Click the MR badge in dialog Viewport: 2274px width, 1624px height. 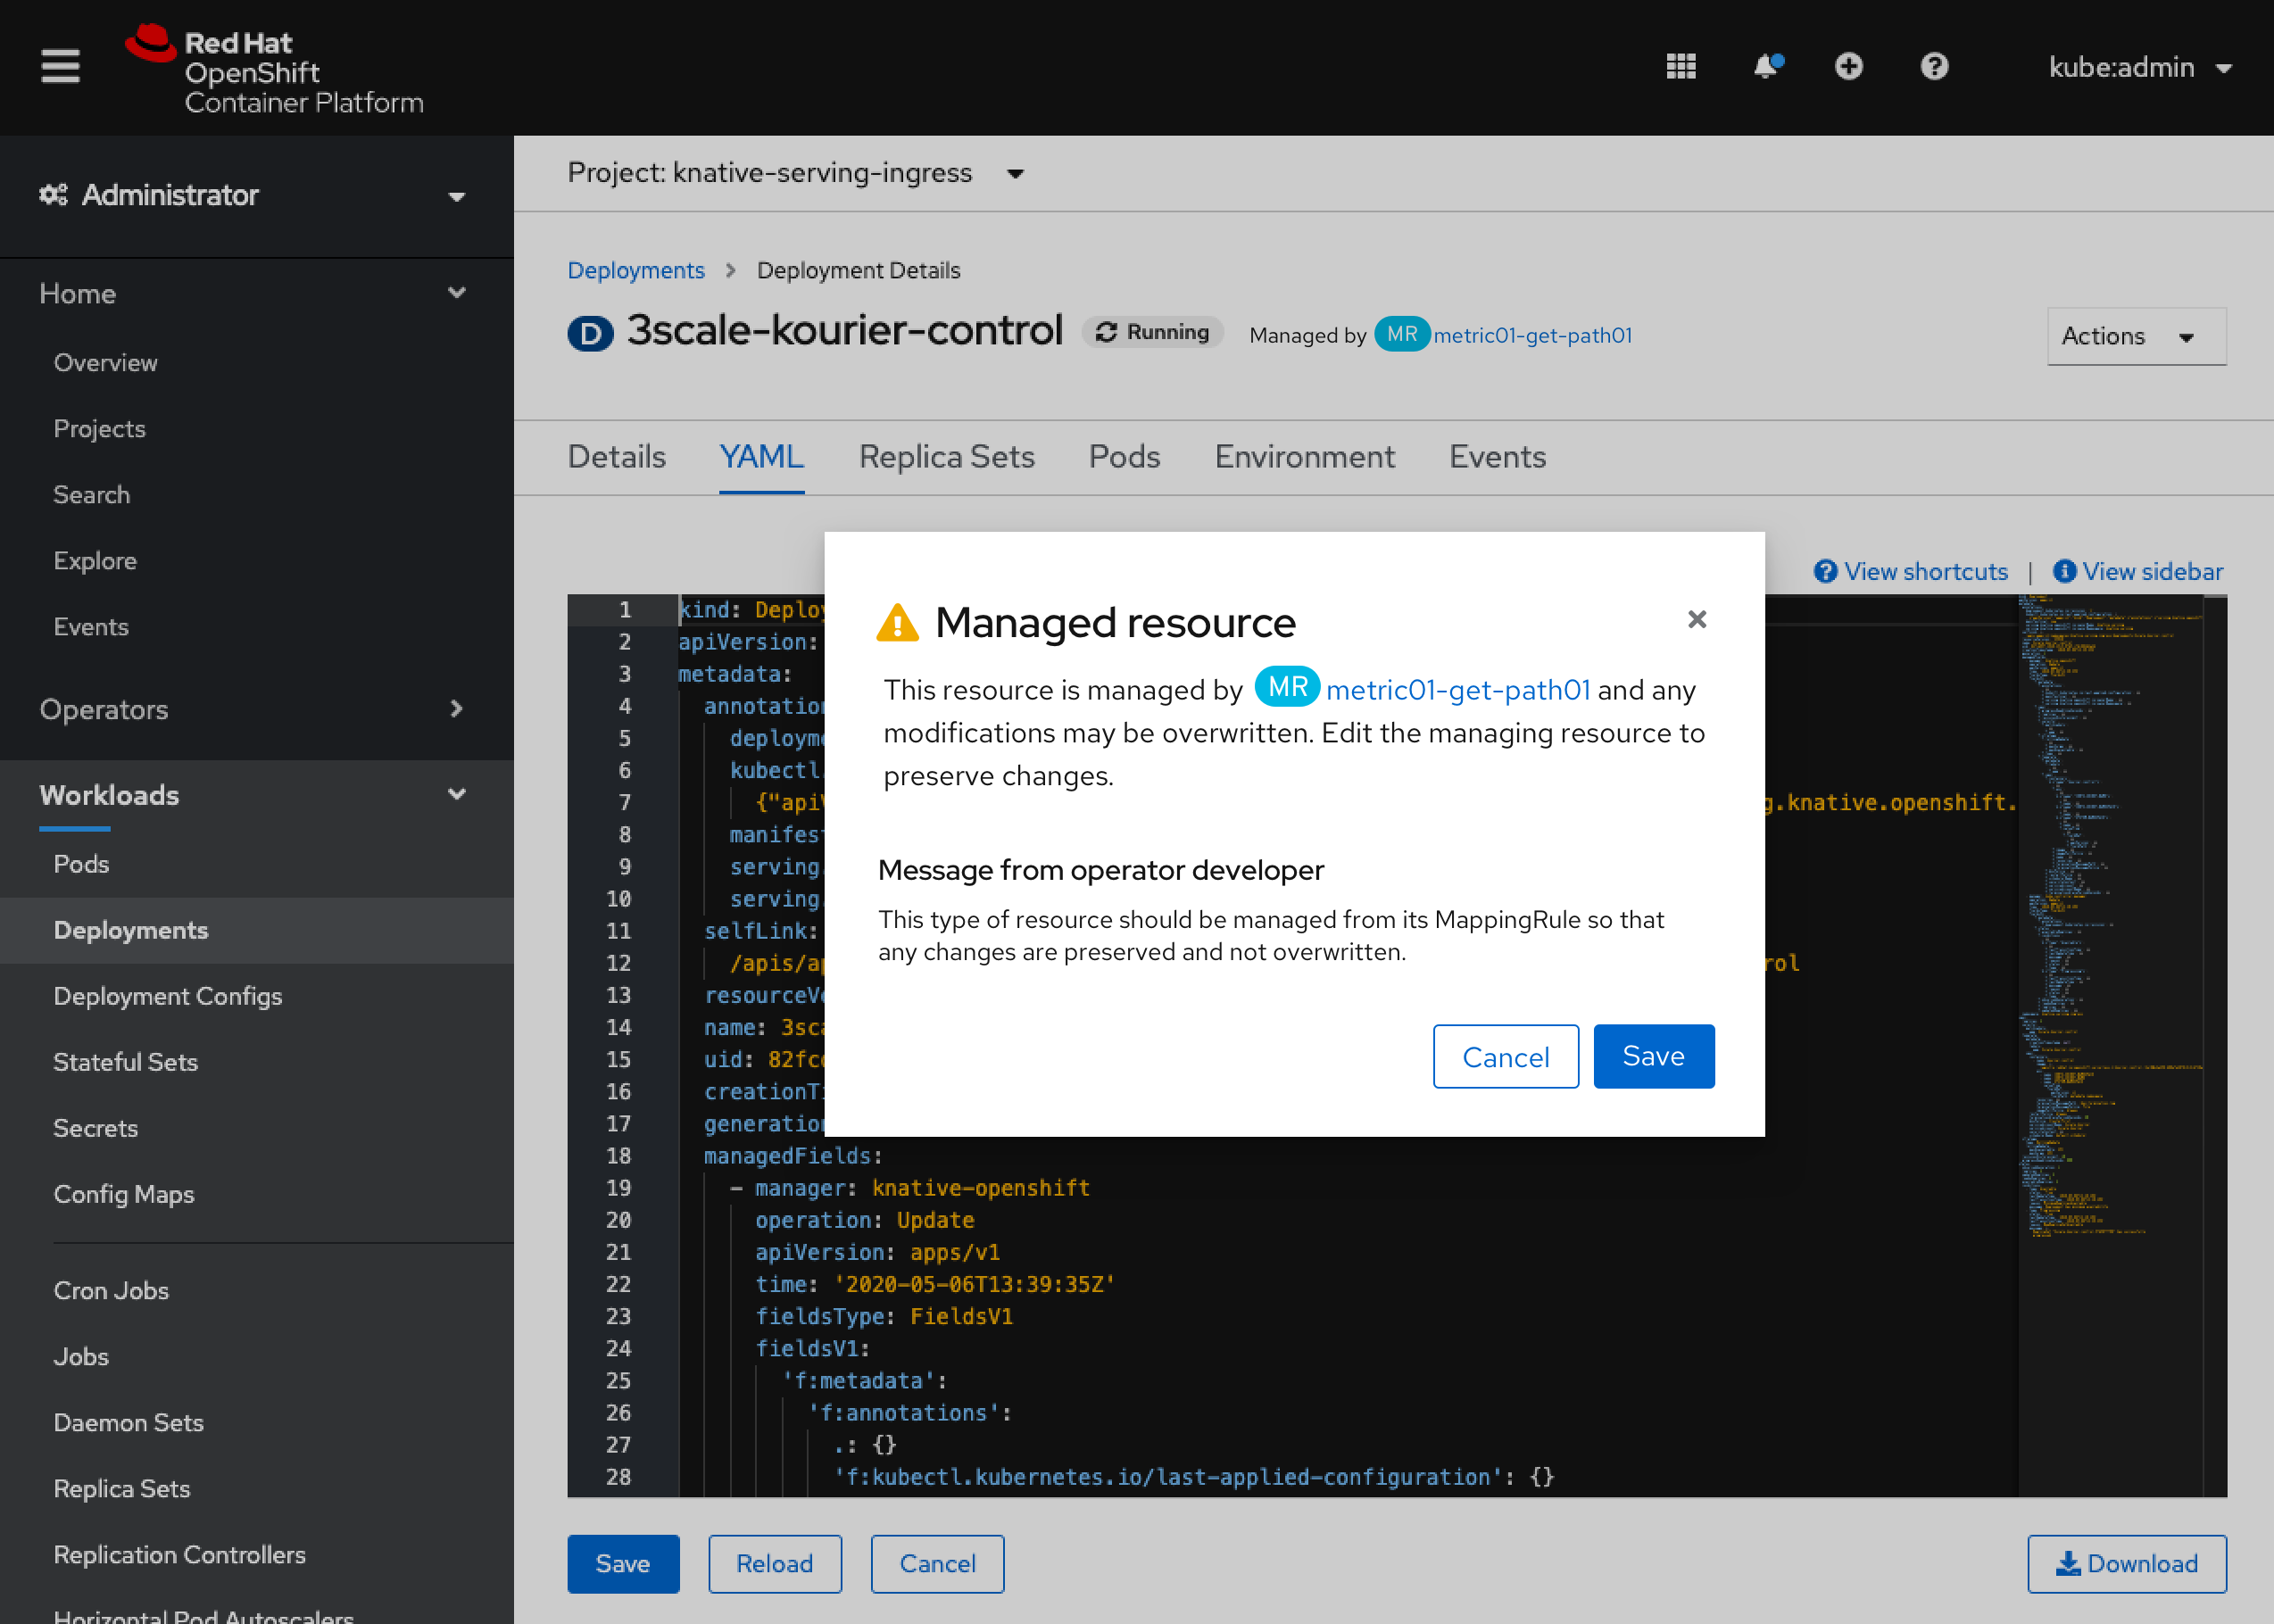(1287, 687)
